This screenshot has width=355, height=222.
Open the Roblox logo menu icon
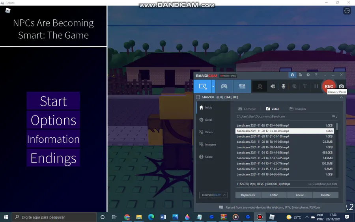(x=8, y=10)
